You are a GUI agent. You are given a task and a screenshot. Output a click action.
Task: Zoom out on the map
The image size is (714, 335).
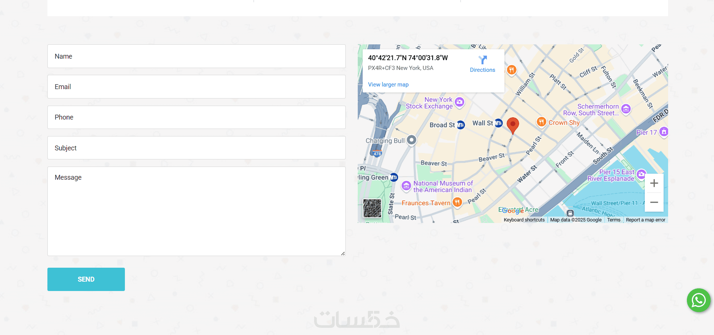(x=654, y=202)
